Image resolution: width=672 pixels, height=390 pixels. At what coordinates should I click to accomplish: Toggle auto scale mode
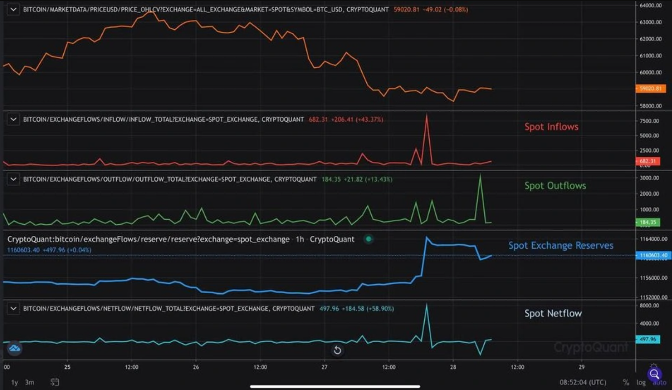pos(659,383)
